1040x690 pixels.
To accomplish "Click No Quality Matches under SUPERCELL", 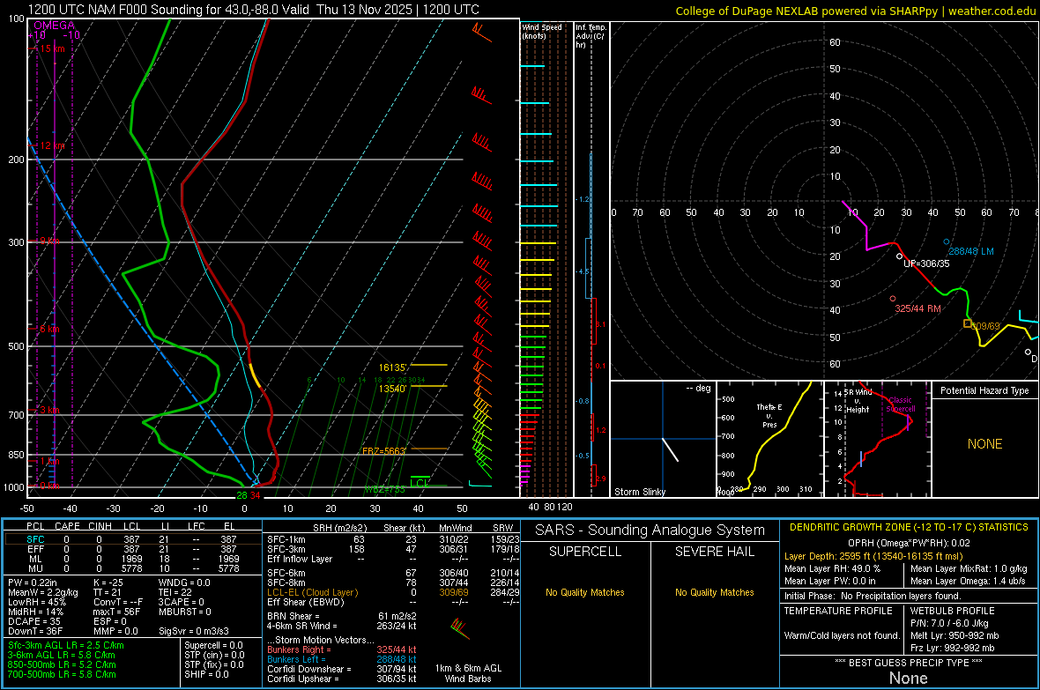I will (x=585, y=592).
